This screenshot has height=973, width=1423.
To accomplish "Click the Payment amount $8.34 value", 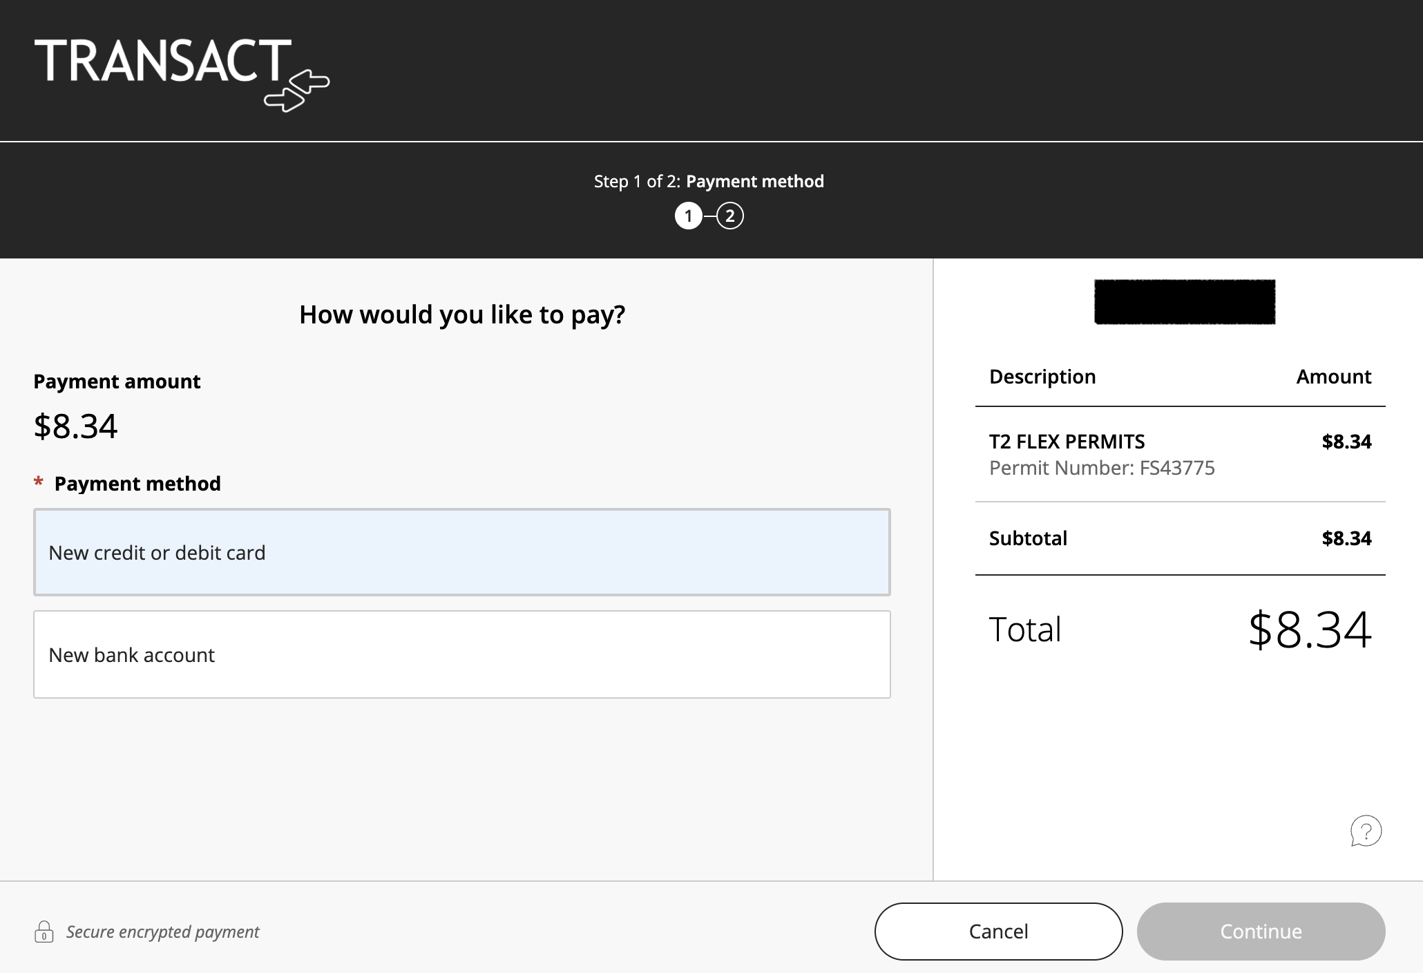I will pyautogui.click(x=76, y=426).
